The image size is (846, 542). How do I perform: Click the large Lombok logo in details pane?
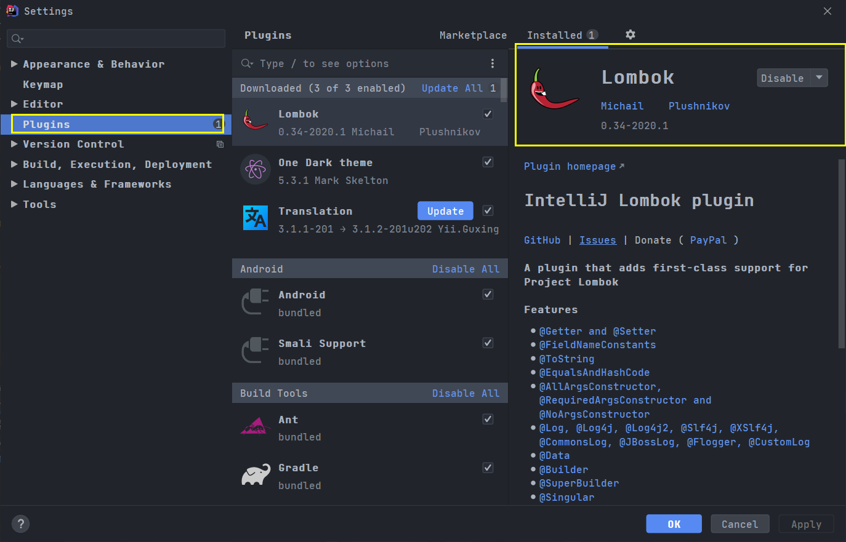[x=554, y=90]
